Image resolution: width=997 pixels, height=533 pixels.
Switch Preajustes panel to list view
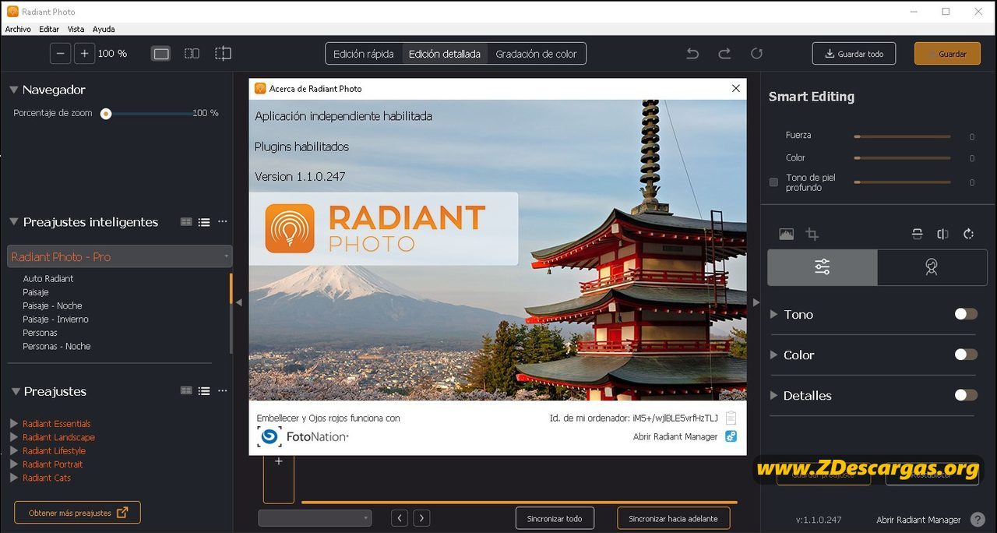tap(204, 391)
